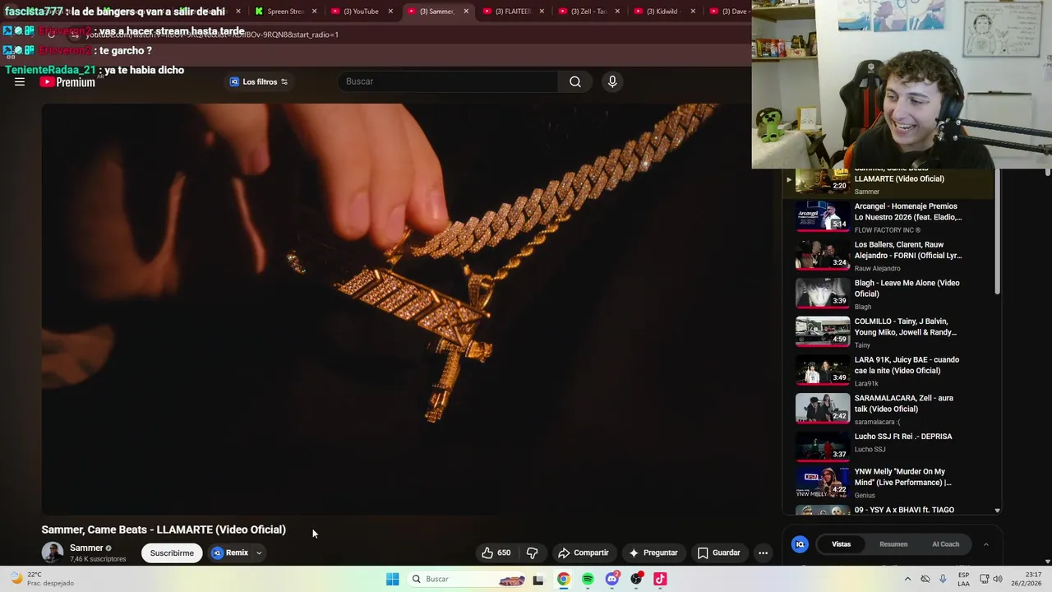Open the YouTube hamburger guide menu

(20, 81)
